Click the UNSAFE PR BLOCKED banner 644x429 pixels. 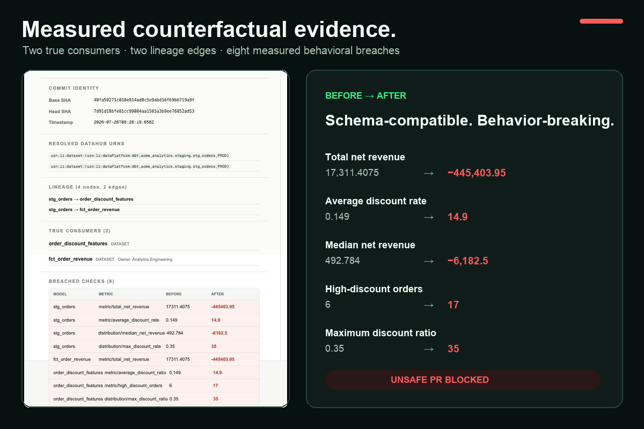tap(463, 380)
